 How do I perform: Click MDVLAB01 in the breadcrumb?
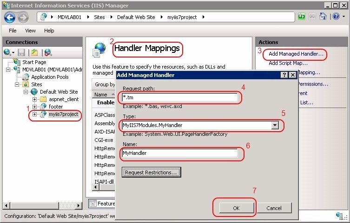tap(69, 17)
